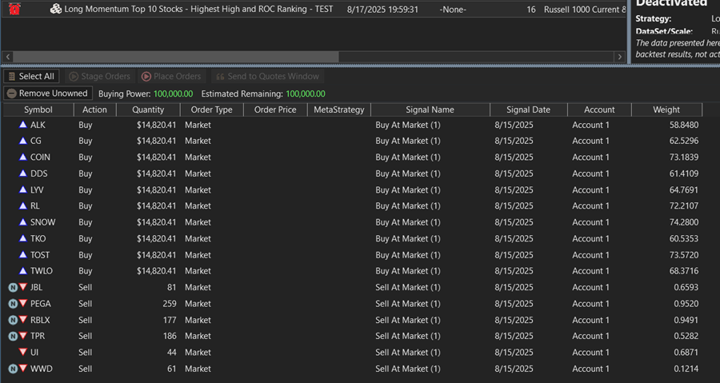720x383 pixels.
Task: Click the quantity 177 for RBLX
Action: tap(170, 320)
